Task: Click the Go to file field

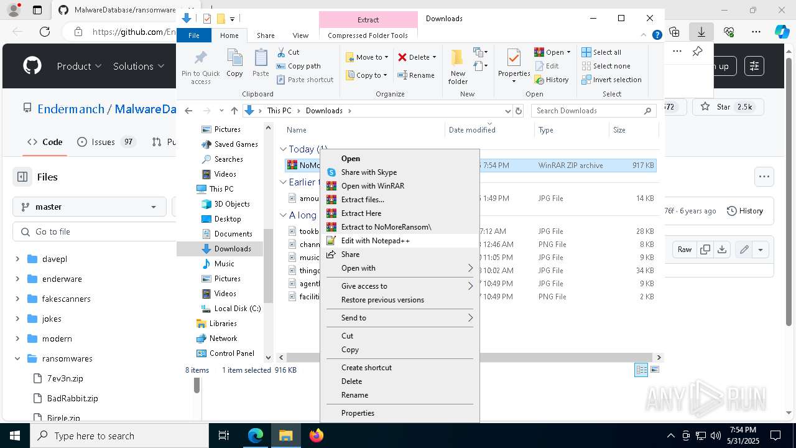Action: (x=93, y=231)
